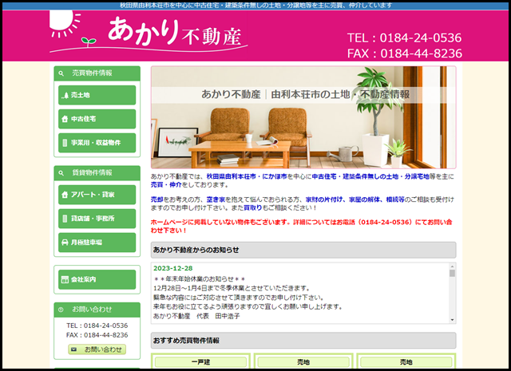Click the sun illustration in header
This screenshot has width=511, height=371.
coord(65,23)
